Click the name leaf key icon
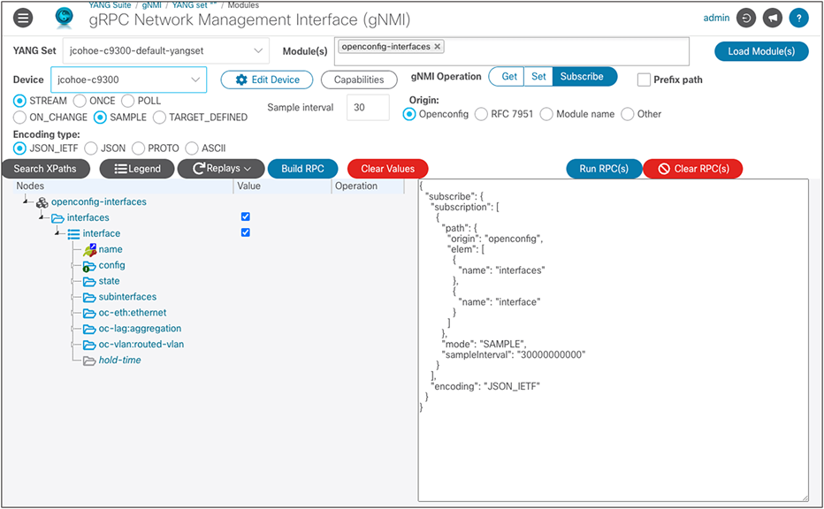 [90, 250]
